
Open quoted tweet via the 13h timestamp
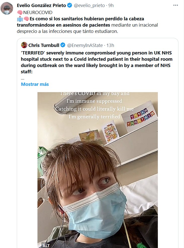coord(110,45)
